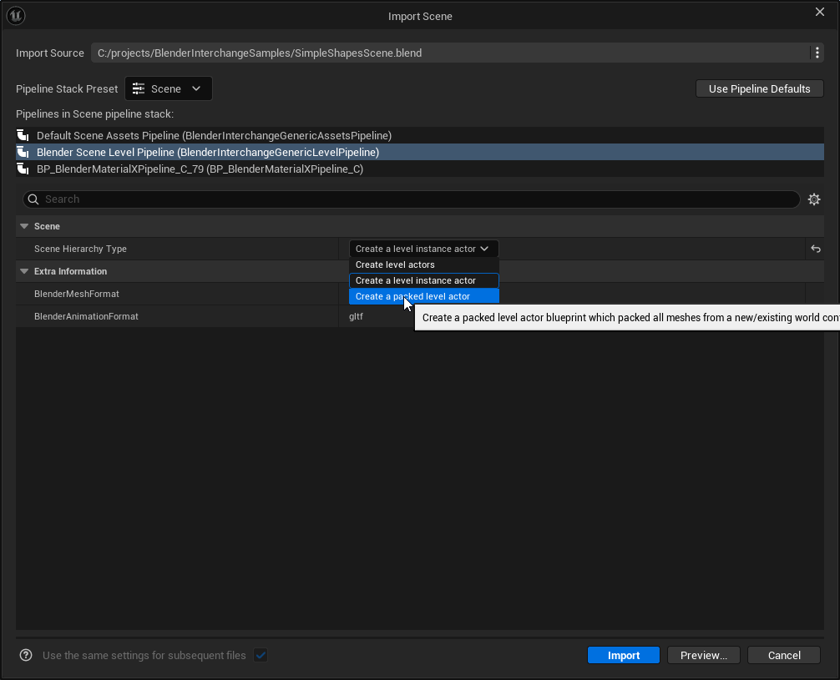This screenshot has height=680, width=840.
Task: Collapse the Scene section
Action: (x=24, y=226)
